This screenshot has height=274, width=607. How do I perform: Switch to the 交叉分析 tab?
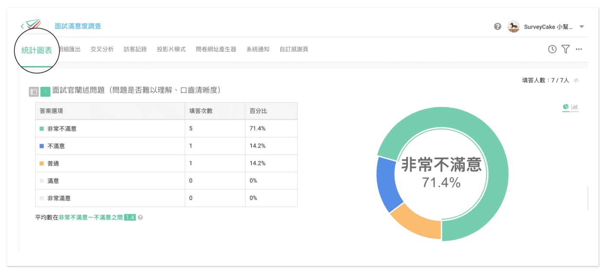point(102,49)
